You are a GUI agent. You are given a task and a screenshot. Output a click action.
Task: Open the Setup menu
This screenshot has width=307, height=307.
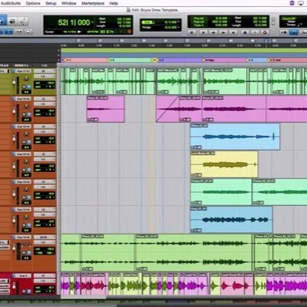click(51, 3)
